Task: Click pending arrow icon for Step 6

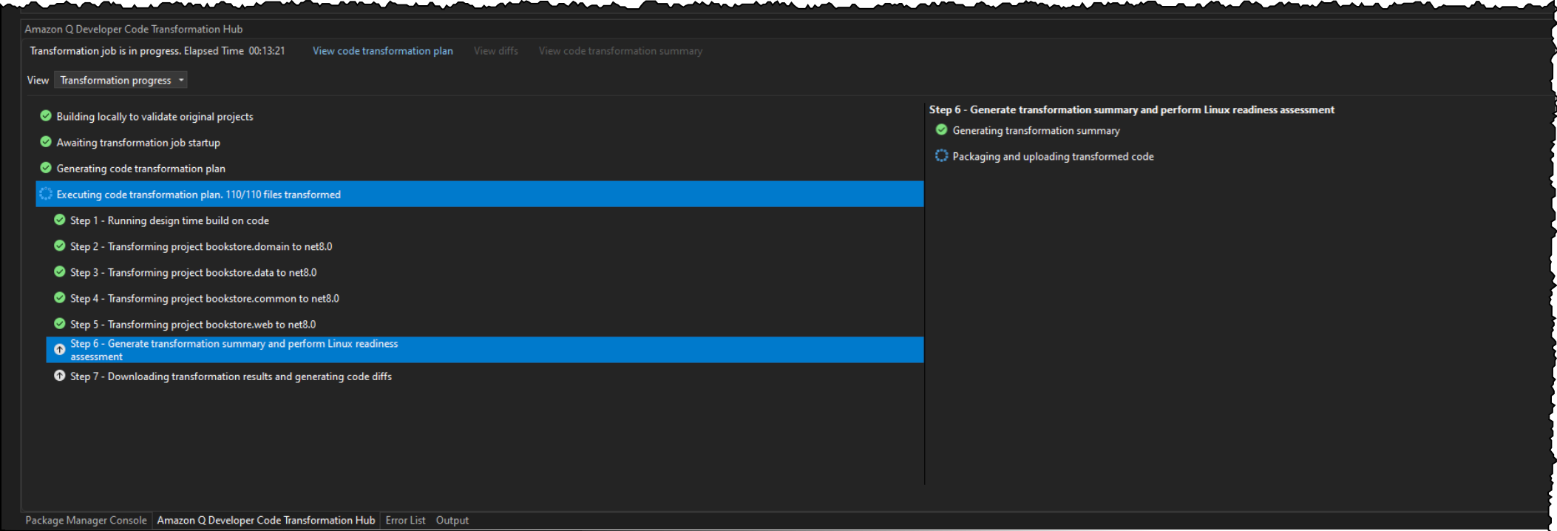Action: point(60,350)
